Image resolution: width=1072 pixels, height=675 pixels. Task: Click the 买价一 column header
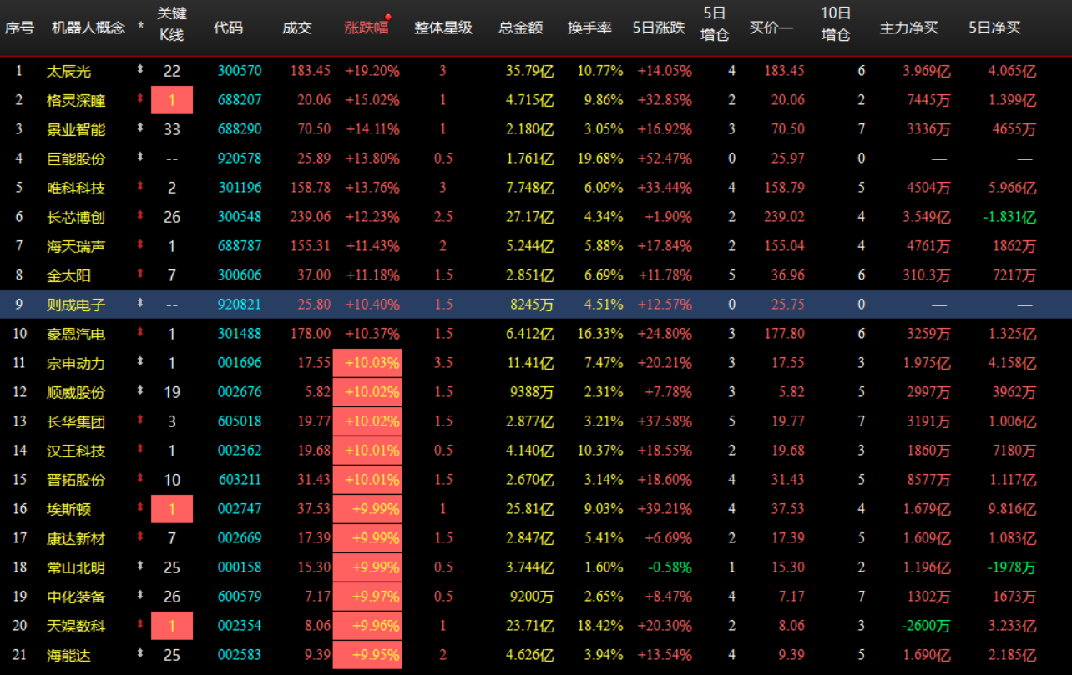771,28
